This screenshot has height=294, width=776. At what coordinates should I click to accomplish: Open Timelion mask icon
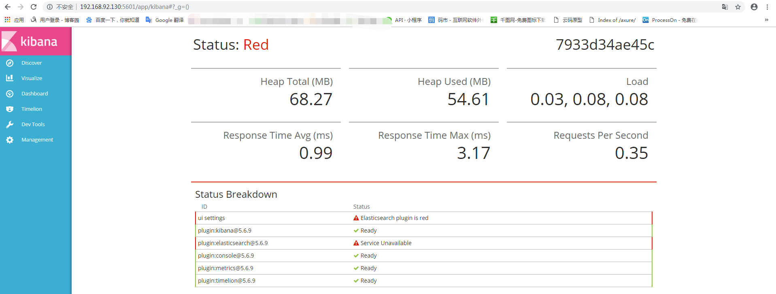[x=10, y=109]
